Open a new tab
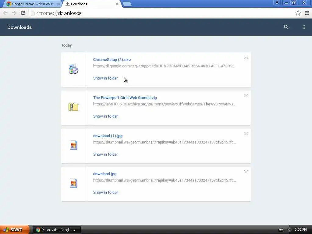 [x=127, y=4]
